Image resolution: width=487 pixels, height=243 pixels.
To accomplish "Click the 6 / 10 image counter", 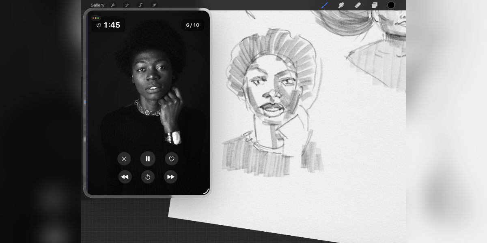I will coord(193,25).
